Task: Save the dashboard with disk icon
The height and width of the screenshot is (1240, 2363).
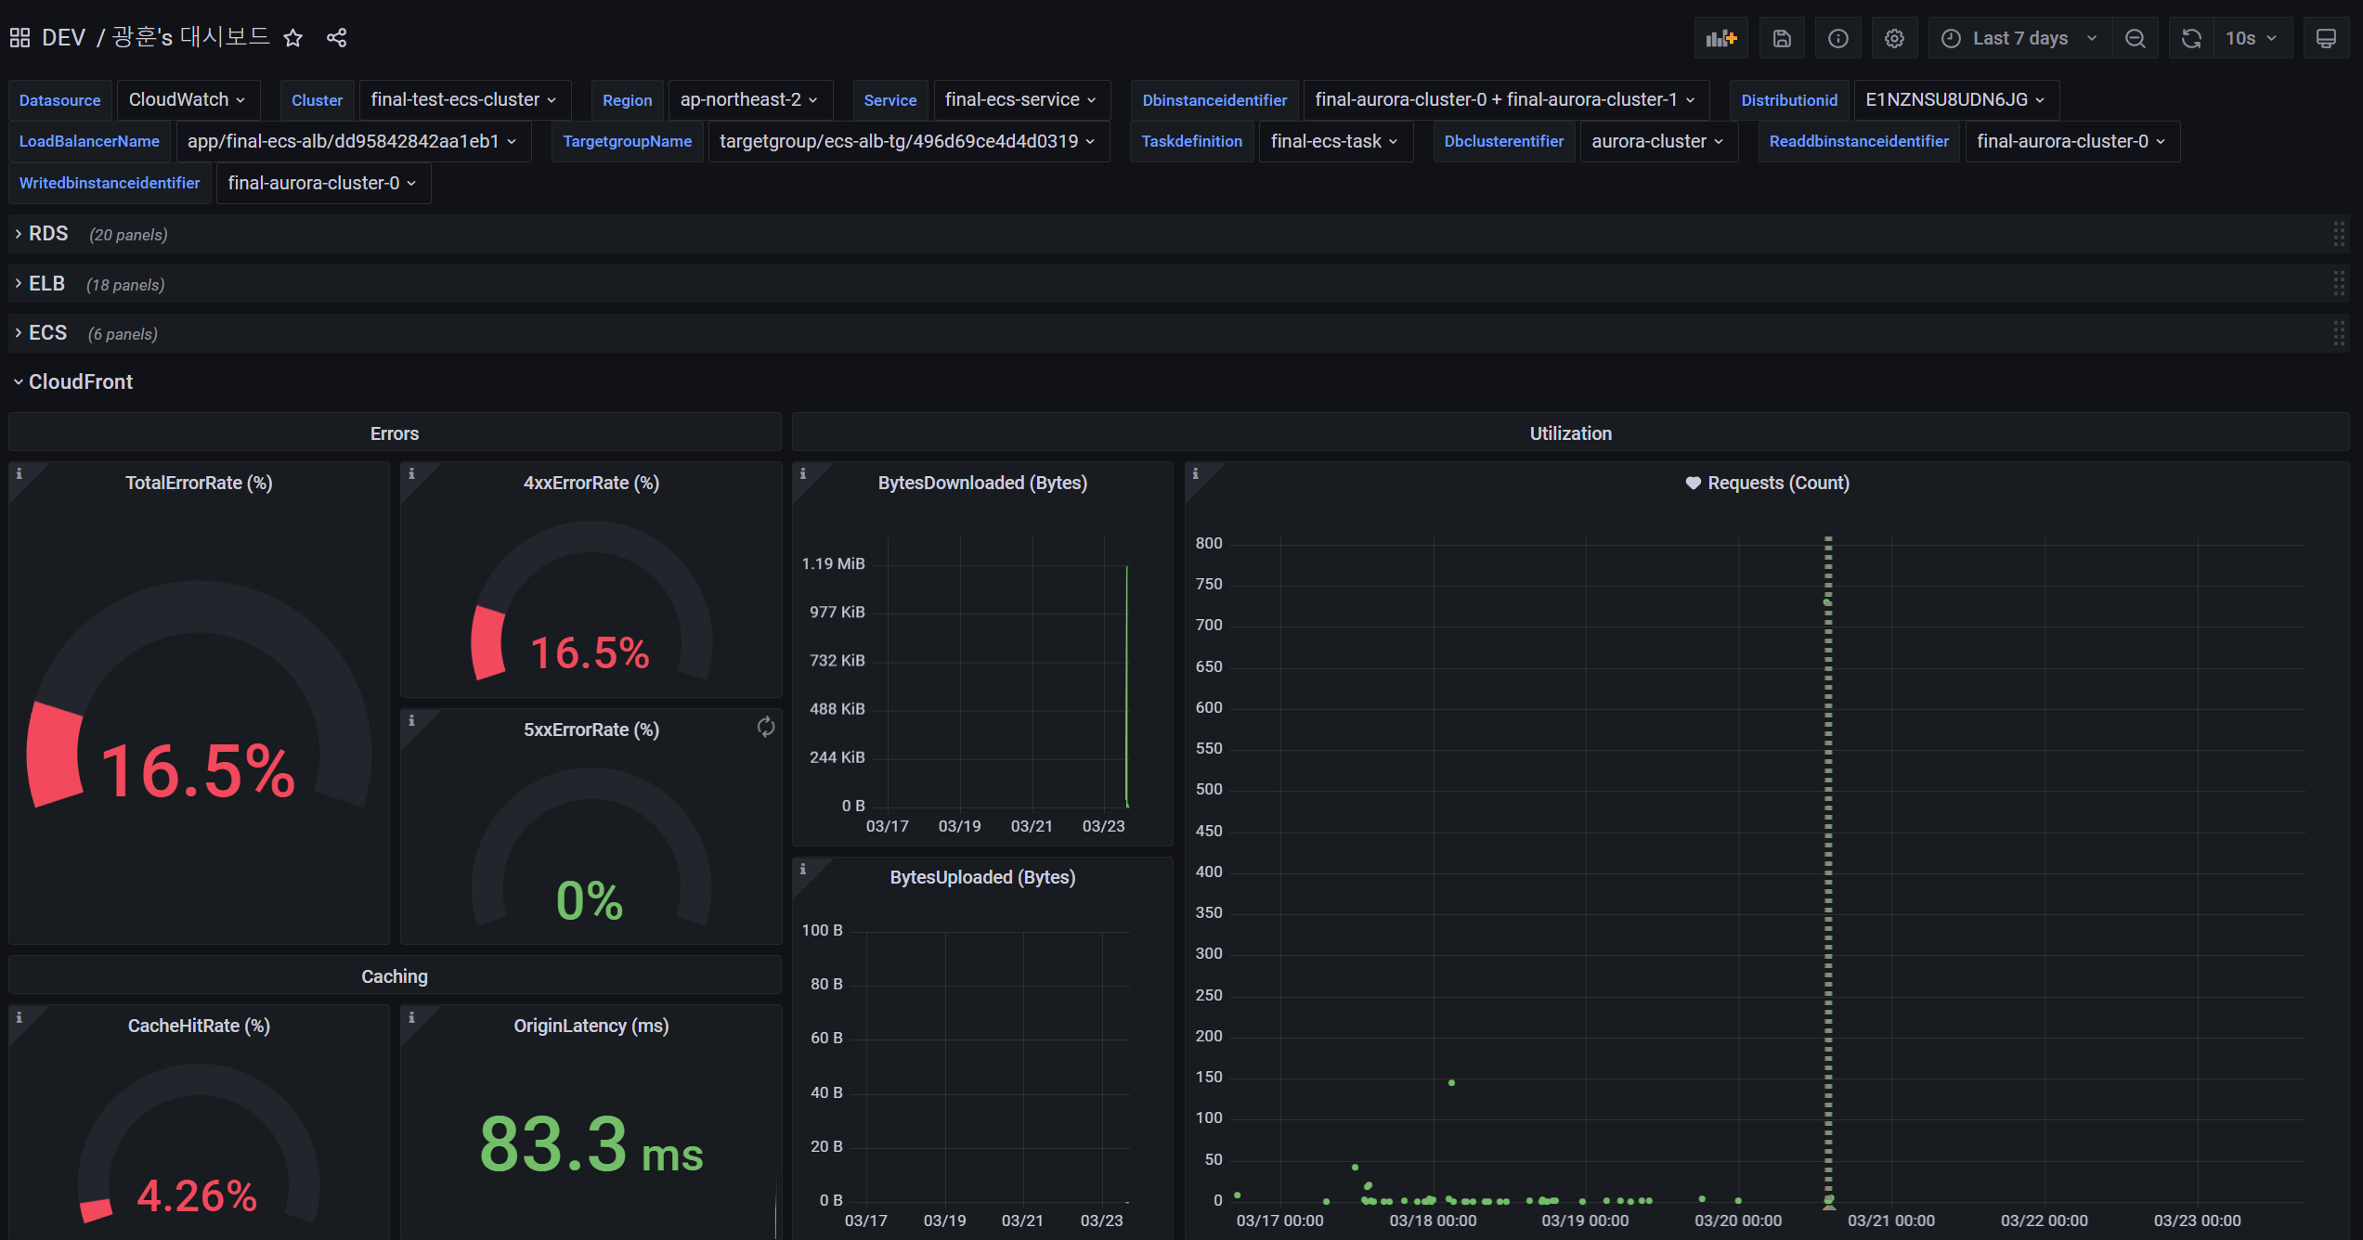Action: (1781, 38)
